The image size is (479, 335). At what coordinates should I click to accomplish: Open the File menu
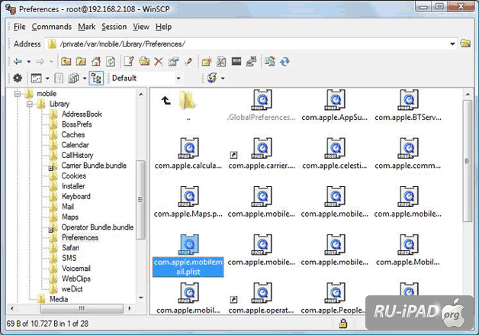click(x=19, y=27)
